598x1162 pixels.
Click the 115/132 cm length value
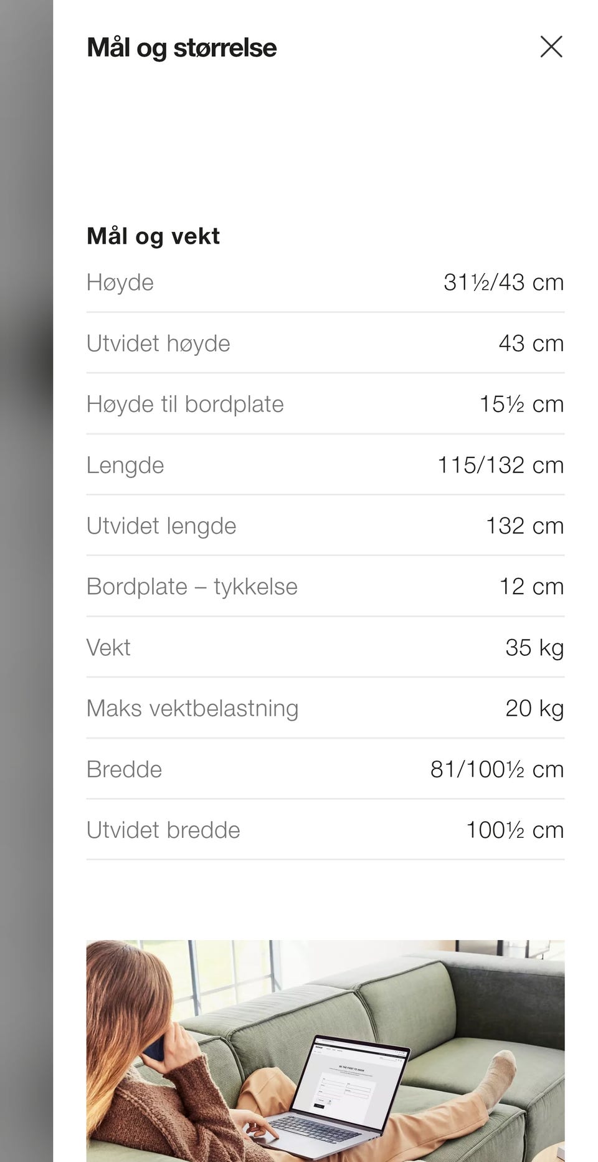[x=501, y=465]
